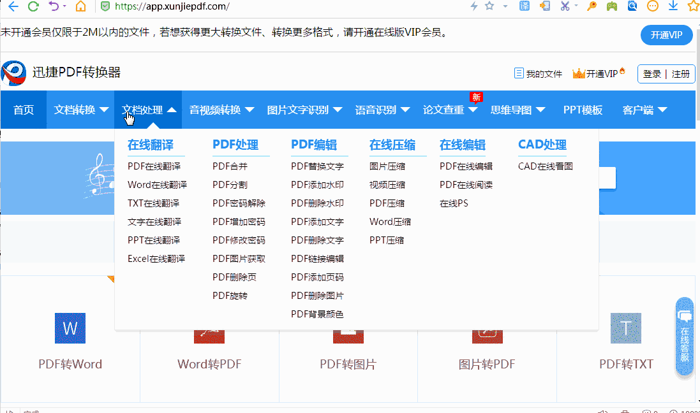700x413 pixels.
Task: Expand the 图片文字识别 dropdown
Action: [x=304, y=110]
